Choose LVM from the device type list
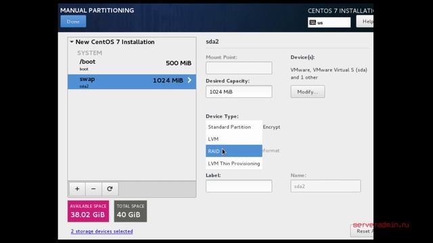Image resolution: width=433 pixels, height=243 pixels. tap(234, 139)
